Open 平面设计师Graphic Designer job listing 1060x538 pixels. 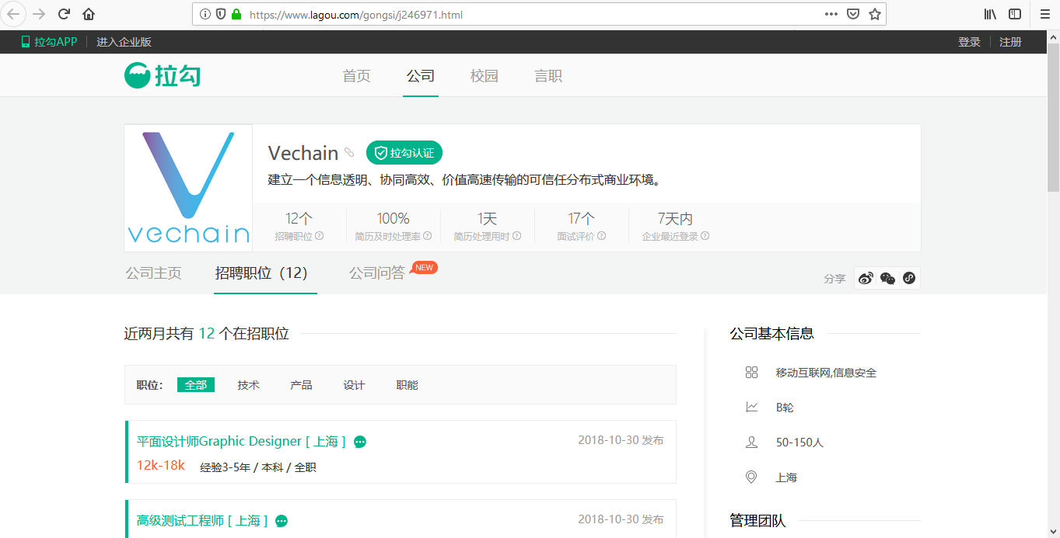click(x=241, y=442)
